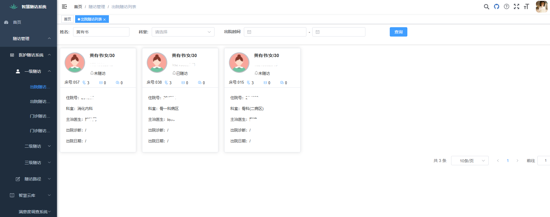The height and width of the screenshot is (217, 550).
Task: Click chat icon on bed 015 card
Action: pos(282,83)
